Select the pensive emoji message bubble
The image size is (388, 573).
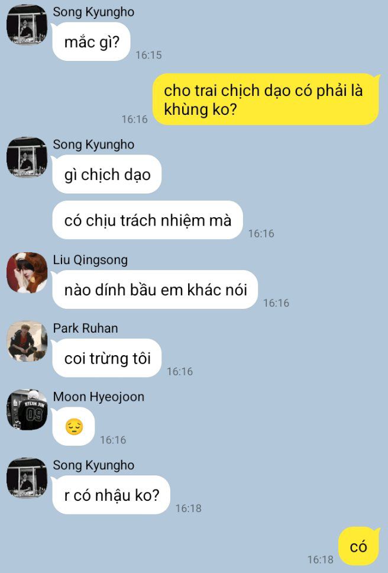[74, 426]
